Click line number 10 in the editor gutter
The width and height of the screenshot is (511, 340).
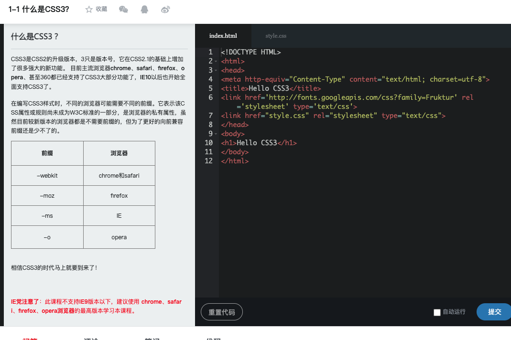click(208, 142)
